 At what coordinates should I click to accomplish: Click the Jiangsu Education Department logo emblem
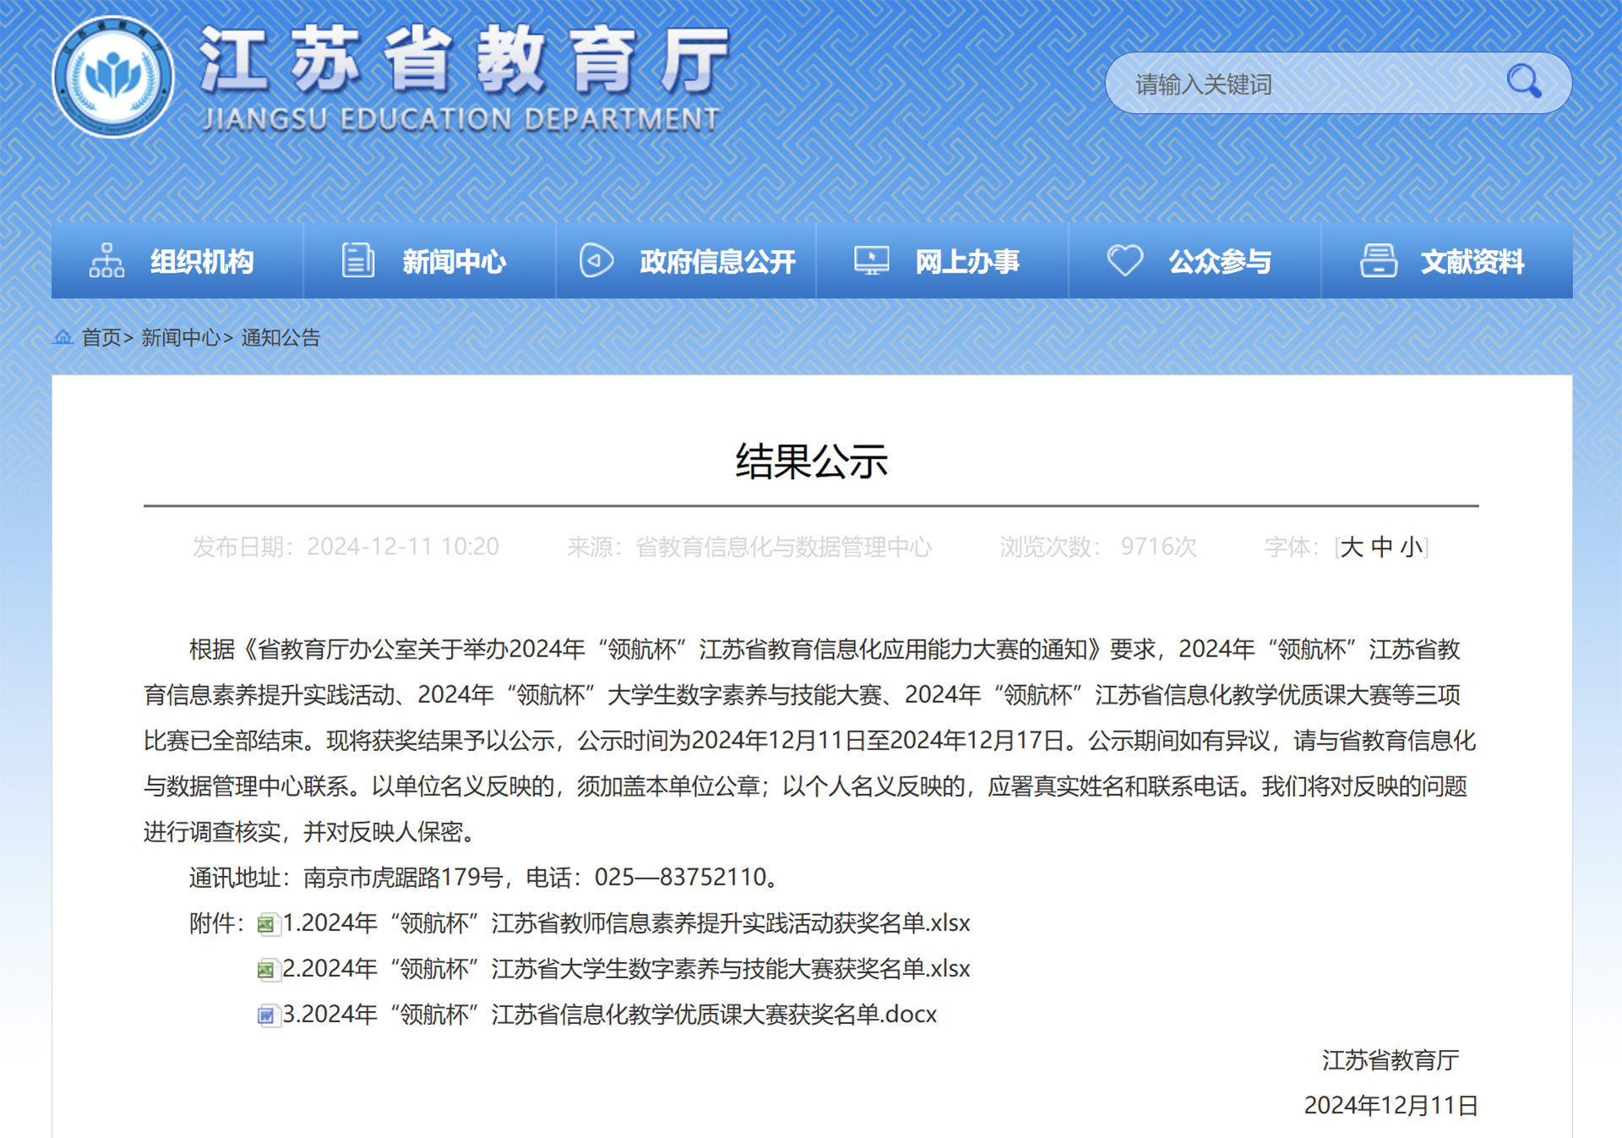tap(113, 78)
